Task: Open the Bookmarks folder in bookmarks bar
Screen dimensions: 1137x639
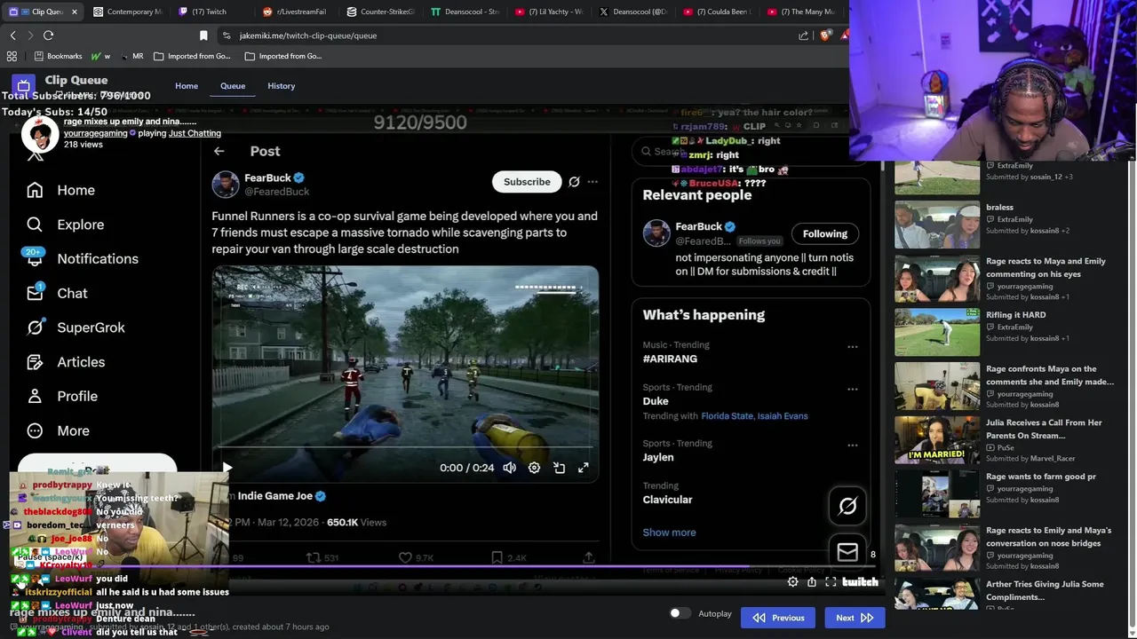Action: [x=58, y=56]
